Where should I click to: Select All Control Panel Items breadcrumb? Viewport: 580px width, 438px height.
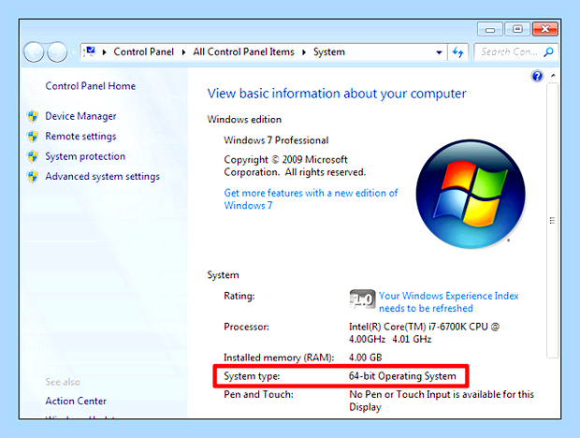243,51
